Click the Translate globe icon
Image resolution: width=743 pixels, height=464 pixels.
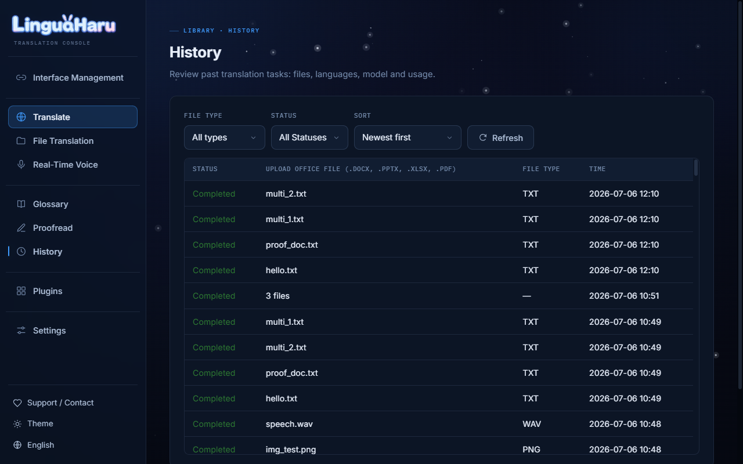[21, 117]
